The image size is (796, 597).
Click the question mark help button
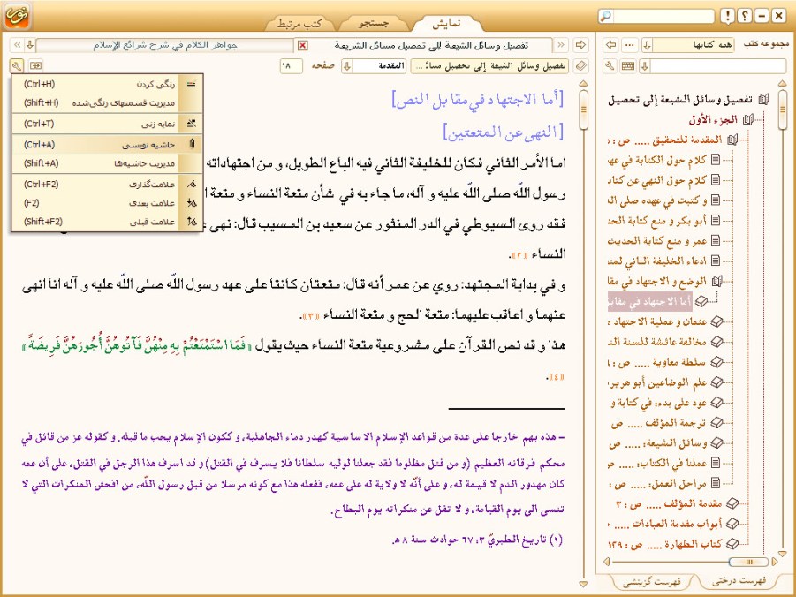click(744, 16)
